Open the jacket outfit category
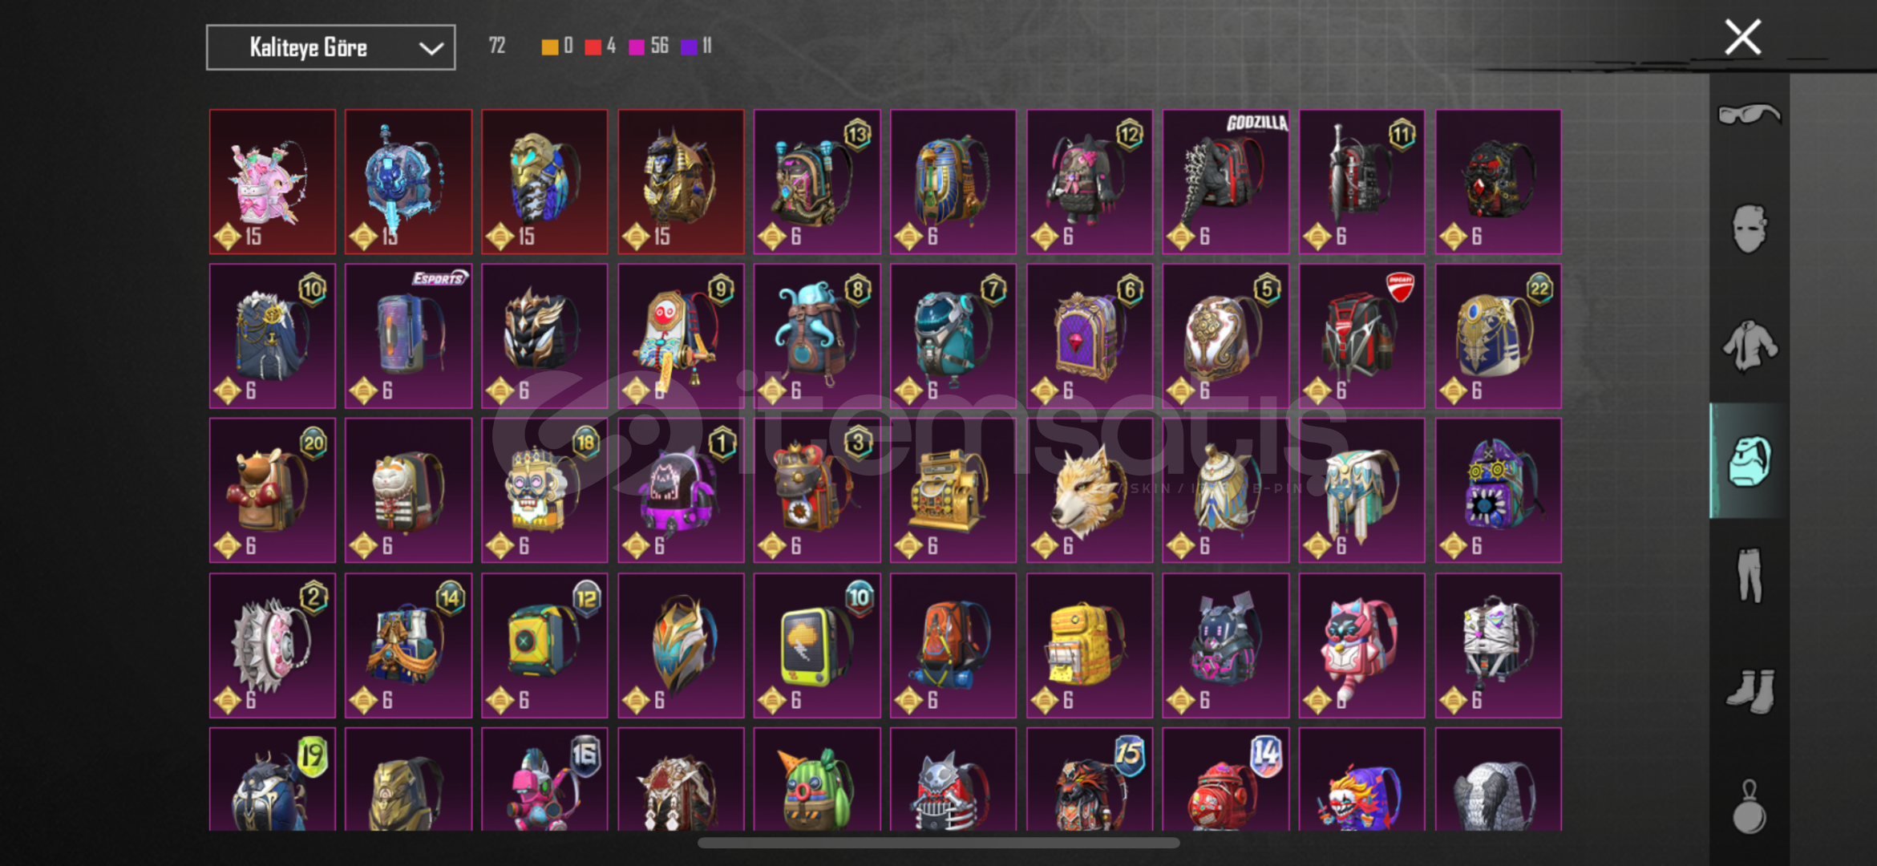Viewport: 1877px width, 866px height. (1750, 345)
